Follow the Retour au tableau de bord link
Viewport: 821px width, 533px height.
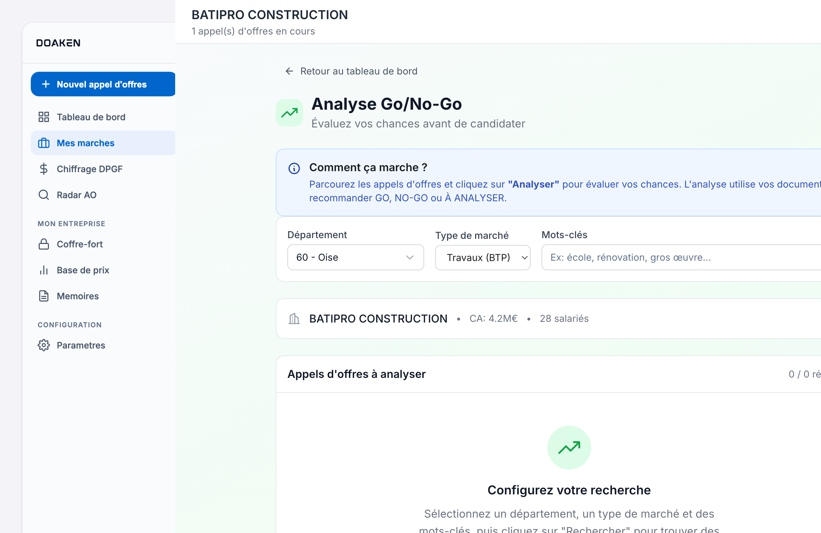coord(359,71)
